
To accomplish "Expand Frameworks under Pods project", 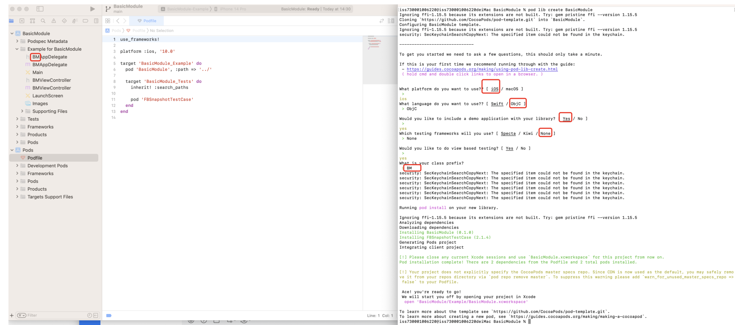I will (x=17, y=173).
